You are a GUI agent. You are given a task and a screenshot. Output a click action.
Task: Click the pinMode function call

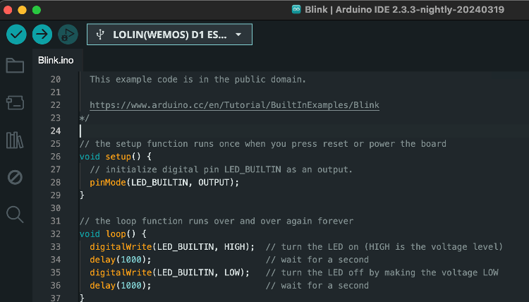[106, 182]
